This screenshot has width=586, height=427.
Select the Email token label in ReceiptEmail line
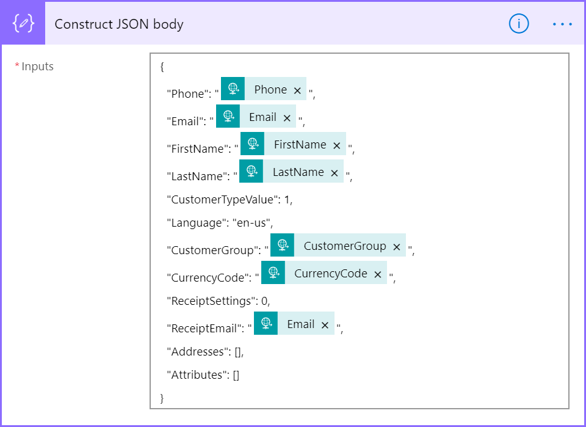click(x=300, y=324)
